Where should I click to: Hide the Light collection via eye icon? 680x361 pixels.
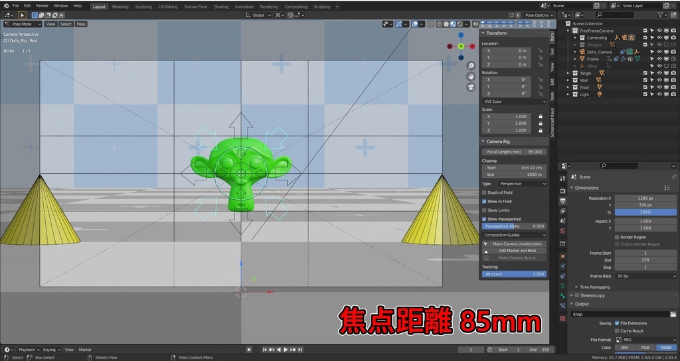659,94
